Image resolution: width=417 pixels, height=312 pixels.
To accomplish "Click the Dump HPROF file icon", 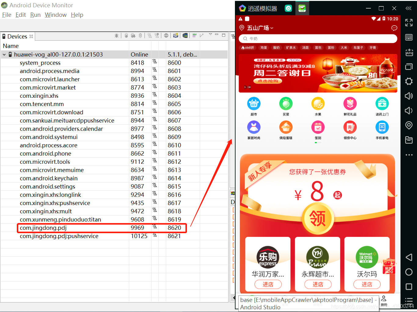I will 133,36.
